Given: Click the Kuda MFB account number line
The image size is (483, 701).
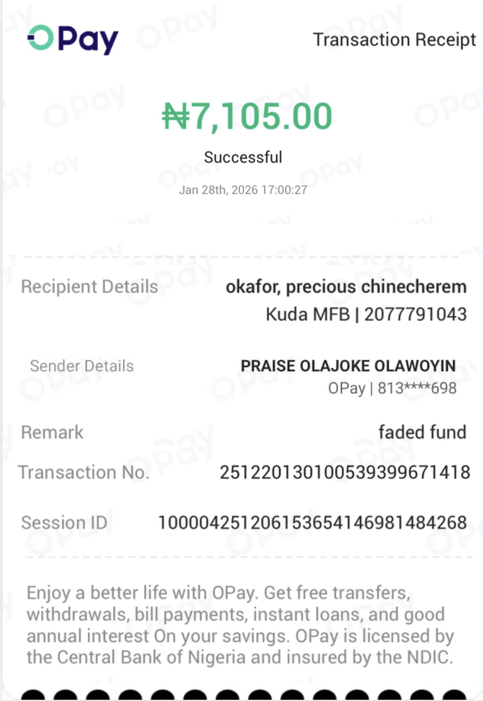Looking at the screenshot, I should (x=366, y=314).
